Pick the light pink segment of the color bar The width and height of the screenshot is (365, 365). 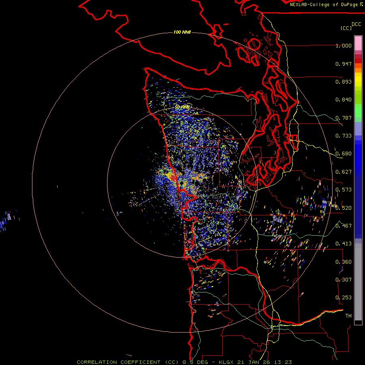[358, 43]
